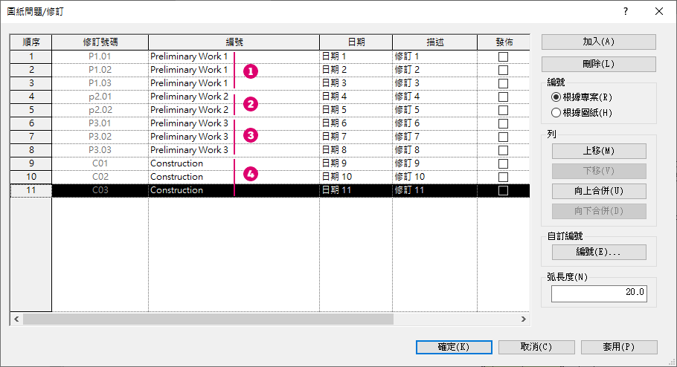677x367 pixels.
Task: Click the scroll left arrow of horizontal scrollbar
Action: click(16, 319)
